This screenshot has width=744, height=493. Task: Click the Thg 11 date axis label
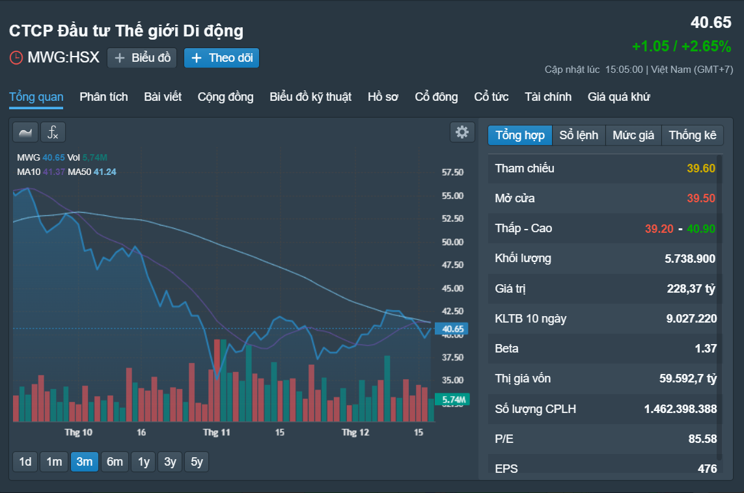pyautogui.click(x=216, y=433)
